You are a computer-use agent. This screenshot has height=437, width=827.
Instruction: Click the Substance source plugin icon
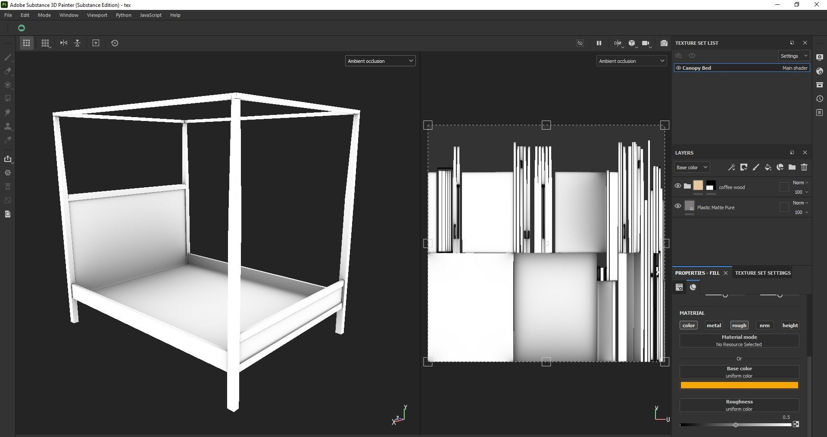click(8, 173)
